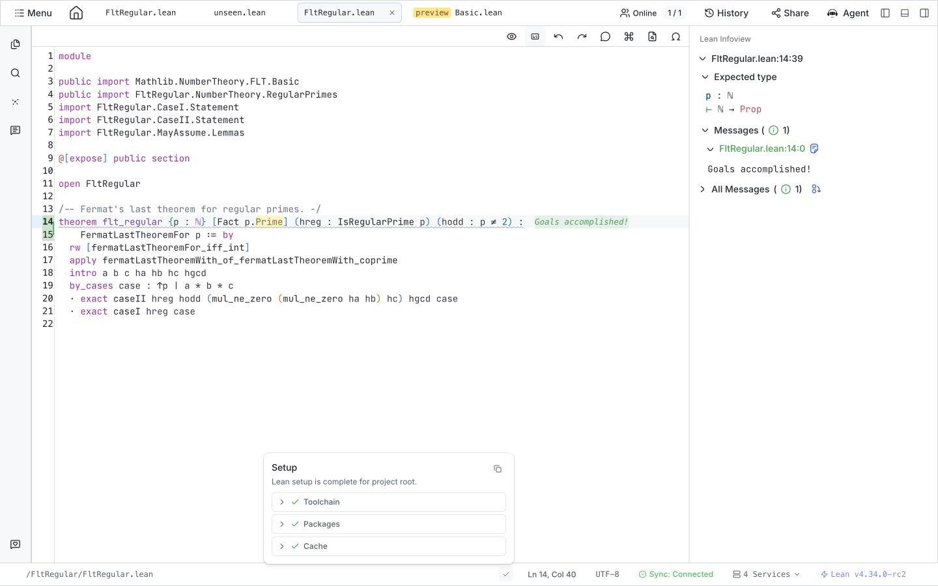Expand the Toolchain setup row
The image size is (938, 586).
[x=389, y=502]
